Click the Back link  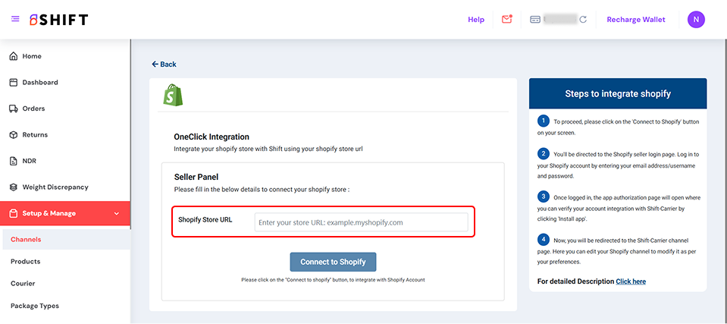pos(164,64)
